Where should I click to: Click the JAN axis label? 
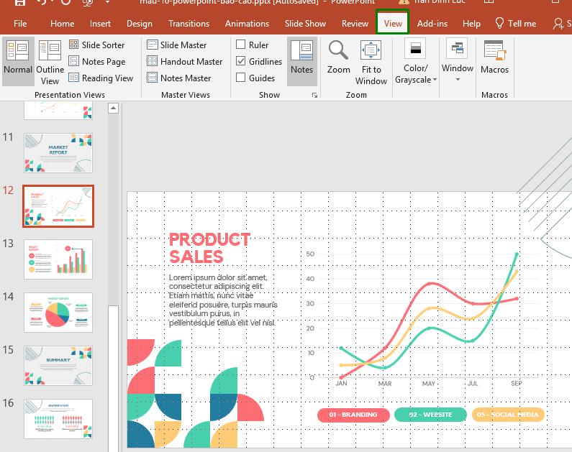pyautogui.click(x=341, y=384)
